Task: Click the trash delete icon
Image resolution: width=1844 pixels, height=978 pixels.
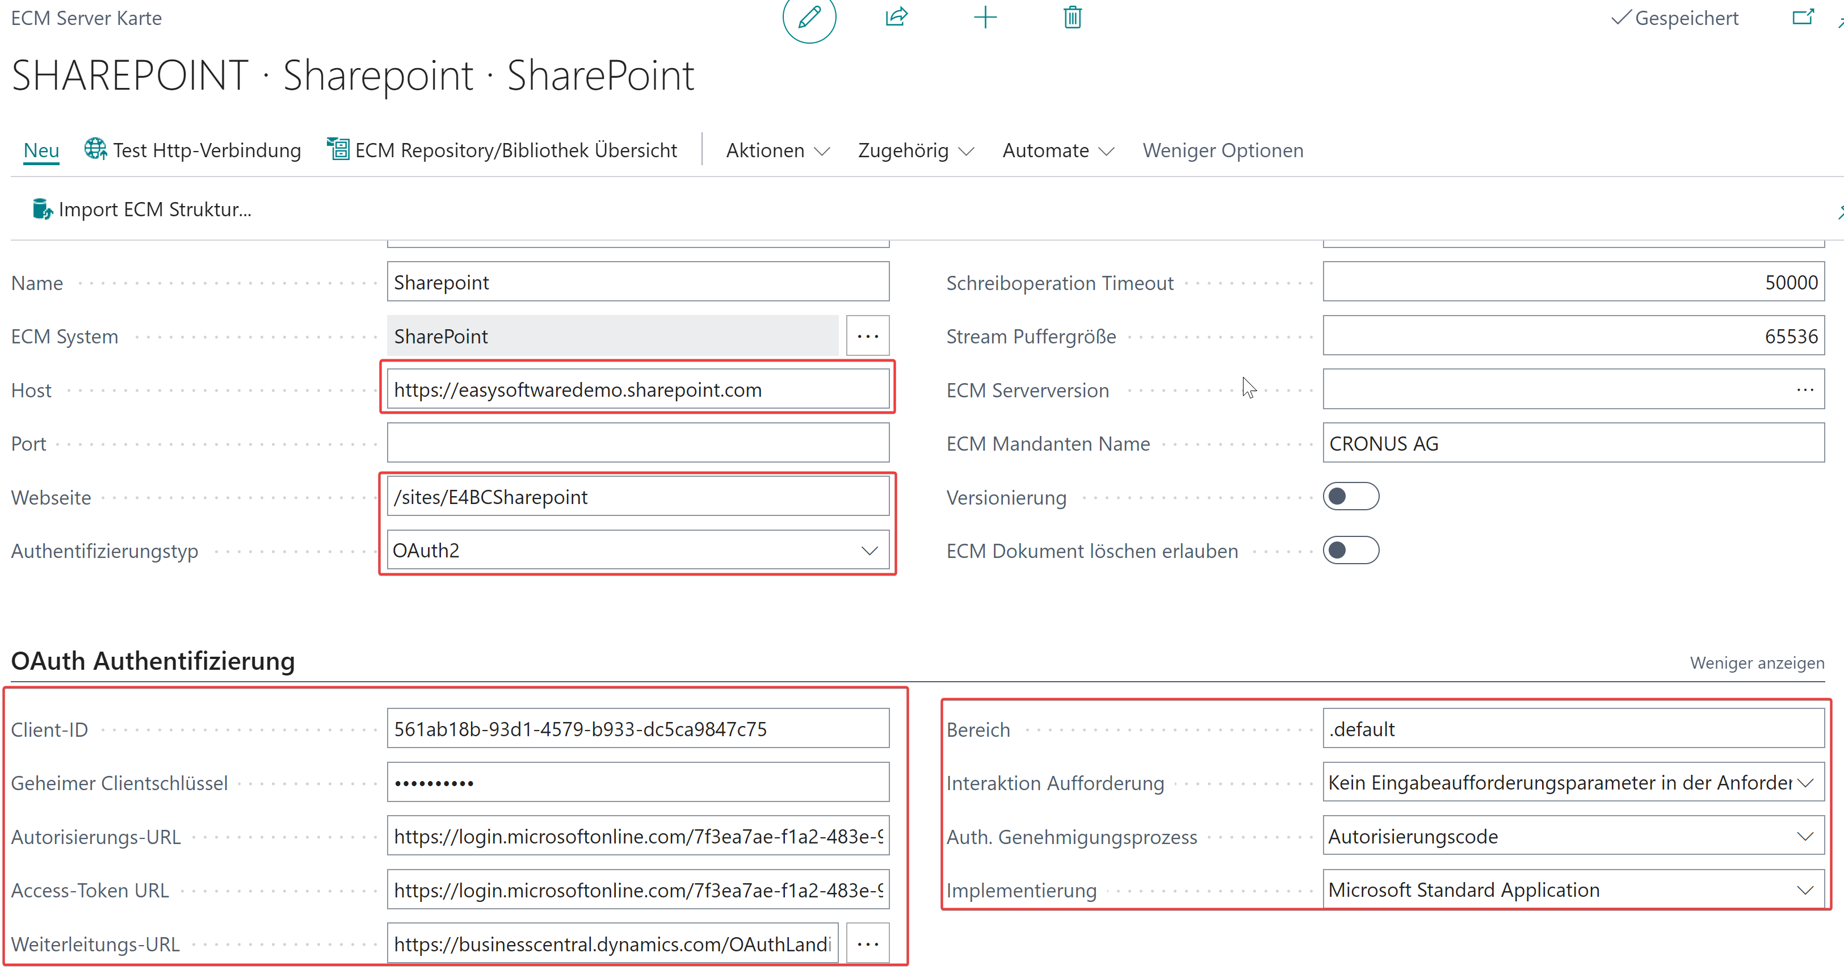Action: pos(1072,17)
